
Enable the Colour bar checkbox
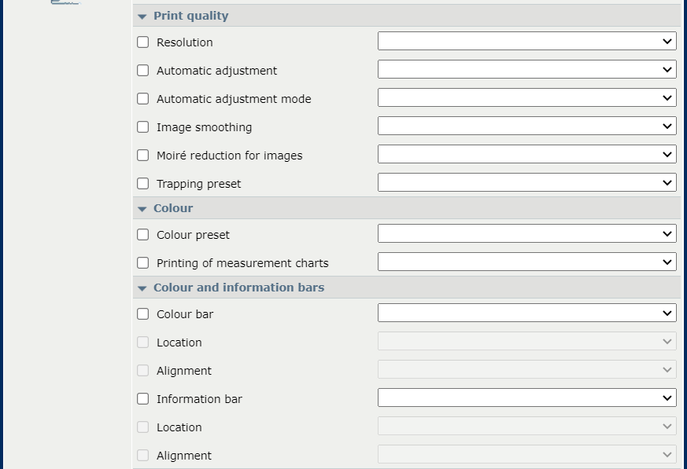point(142,314)
